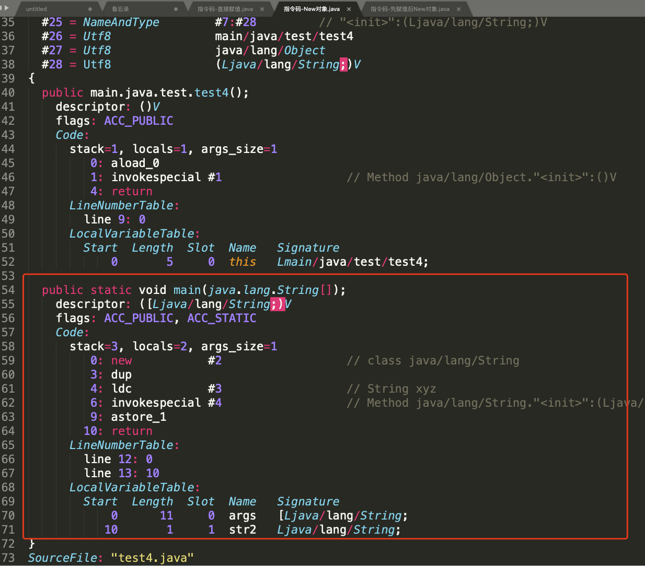This screenshot has height=566, width=645.
Task: Click the right tab-scroll arrow in the tab bar
Action: pos(7,8)
